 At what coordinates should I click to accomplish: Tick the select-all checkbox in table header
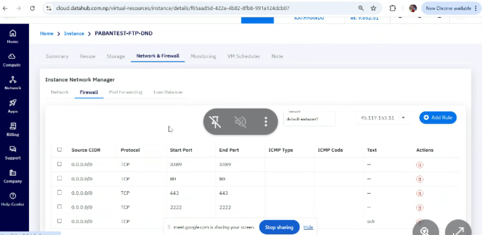[x=60, y=149]
